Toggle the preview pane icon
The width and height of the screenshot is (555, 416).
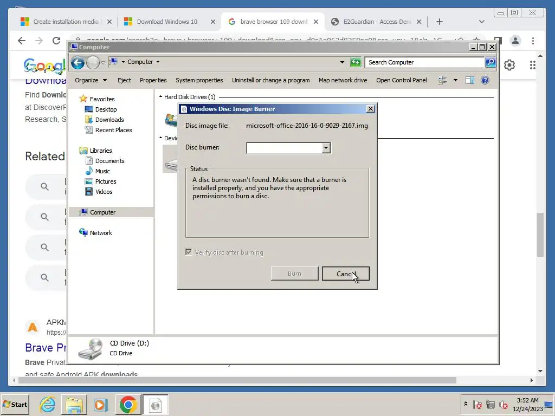tap(470, 80)
